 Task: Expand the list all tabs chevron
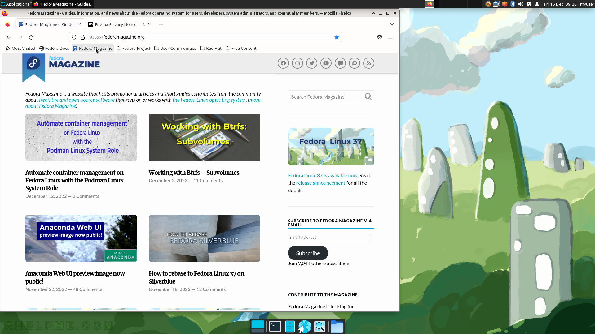point(392,24)
